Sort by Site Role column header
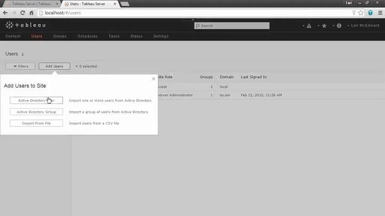The width and height of the screenshot is (385, 216). click(165, 77)
